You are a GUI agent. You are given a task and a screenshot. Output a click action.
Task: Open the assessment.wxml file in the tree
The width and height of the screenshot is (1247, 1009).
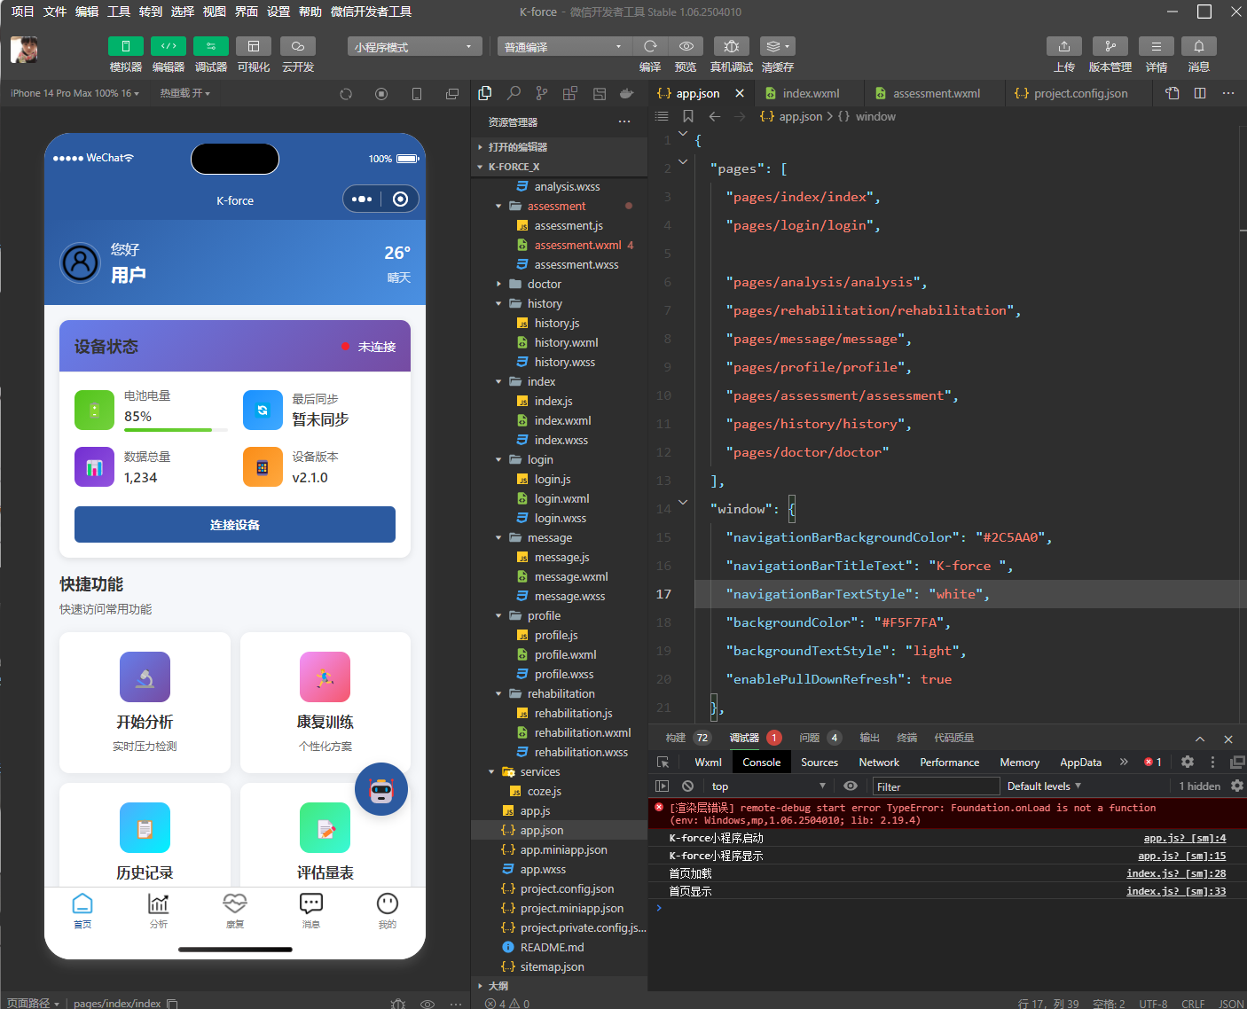(560, 245)
